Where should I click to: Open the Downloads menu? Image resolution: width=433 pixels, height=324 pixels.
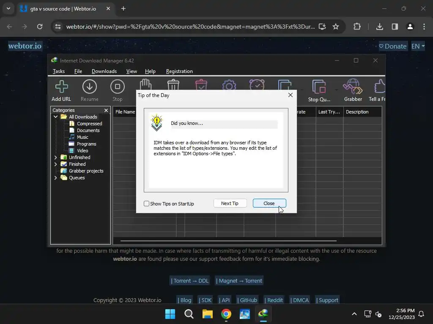104,71
